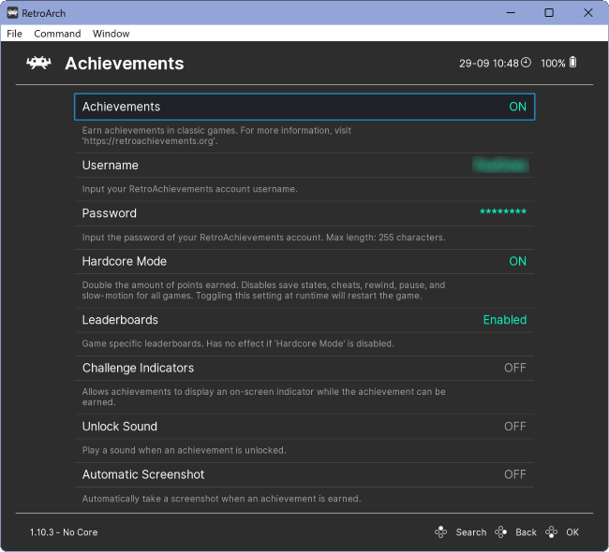The image size is (609, 552).
Task: Edit the Password field
Action: point(304,213)
